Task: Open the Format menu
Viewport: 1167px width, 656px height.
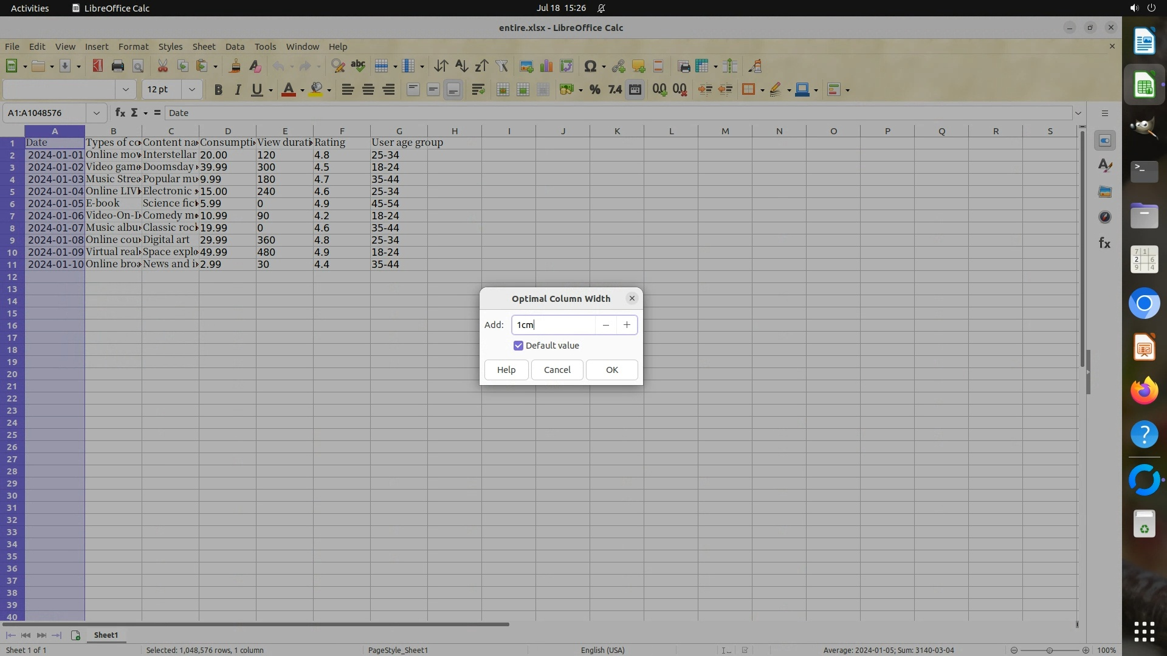Action: tap(133, 47)
